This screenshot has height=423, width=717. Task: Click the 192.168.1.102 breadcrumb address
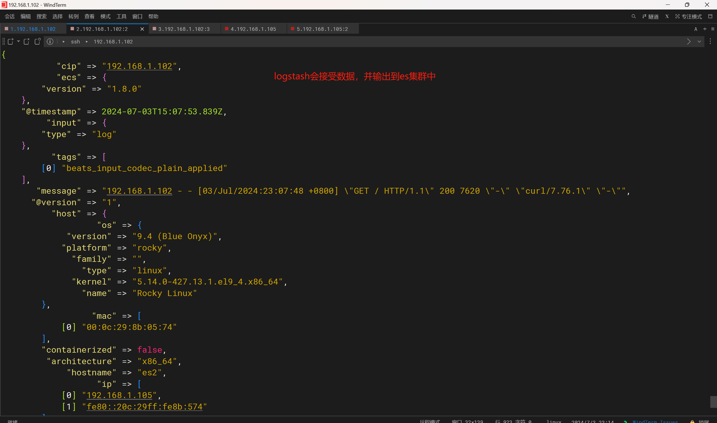113,41
